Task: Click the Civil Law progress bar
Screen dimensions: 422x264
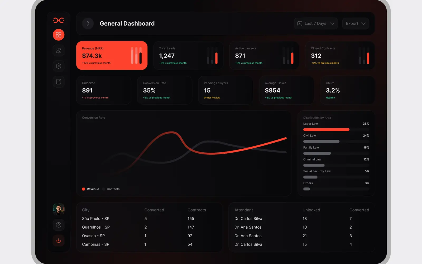Action: click(336, 142)
